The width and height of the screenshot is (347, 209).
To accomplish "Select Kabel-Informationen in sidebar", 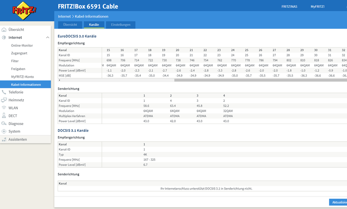I will click(25, 84).
